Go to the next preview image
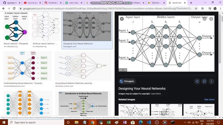Image resolution: width=223 pixels, height=125 pixels. click(211, 19)
